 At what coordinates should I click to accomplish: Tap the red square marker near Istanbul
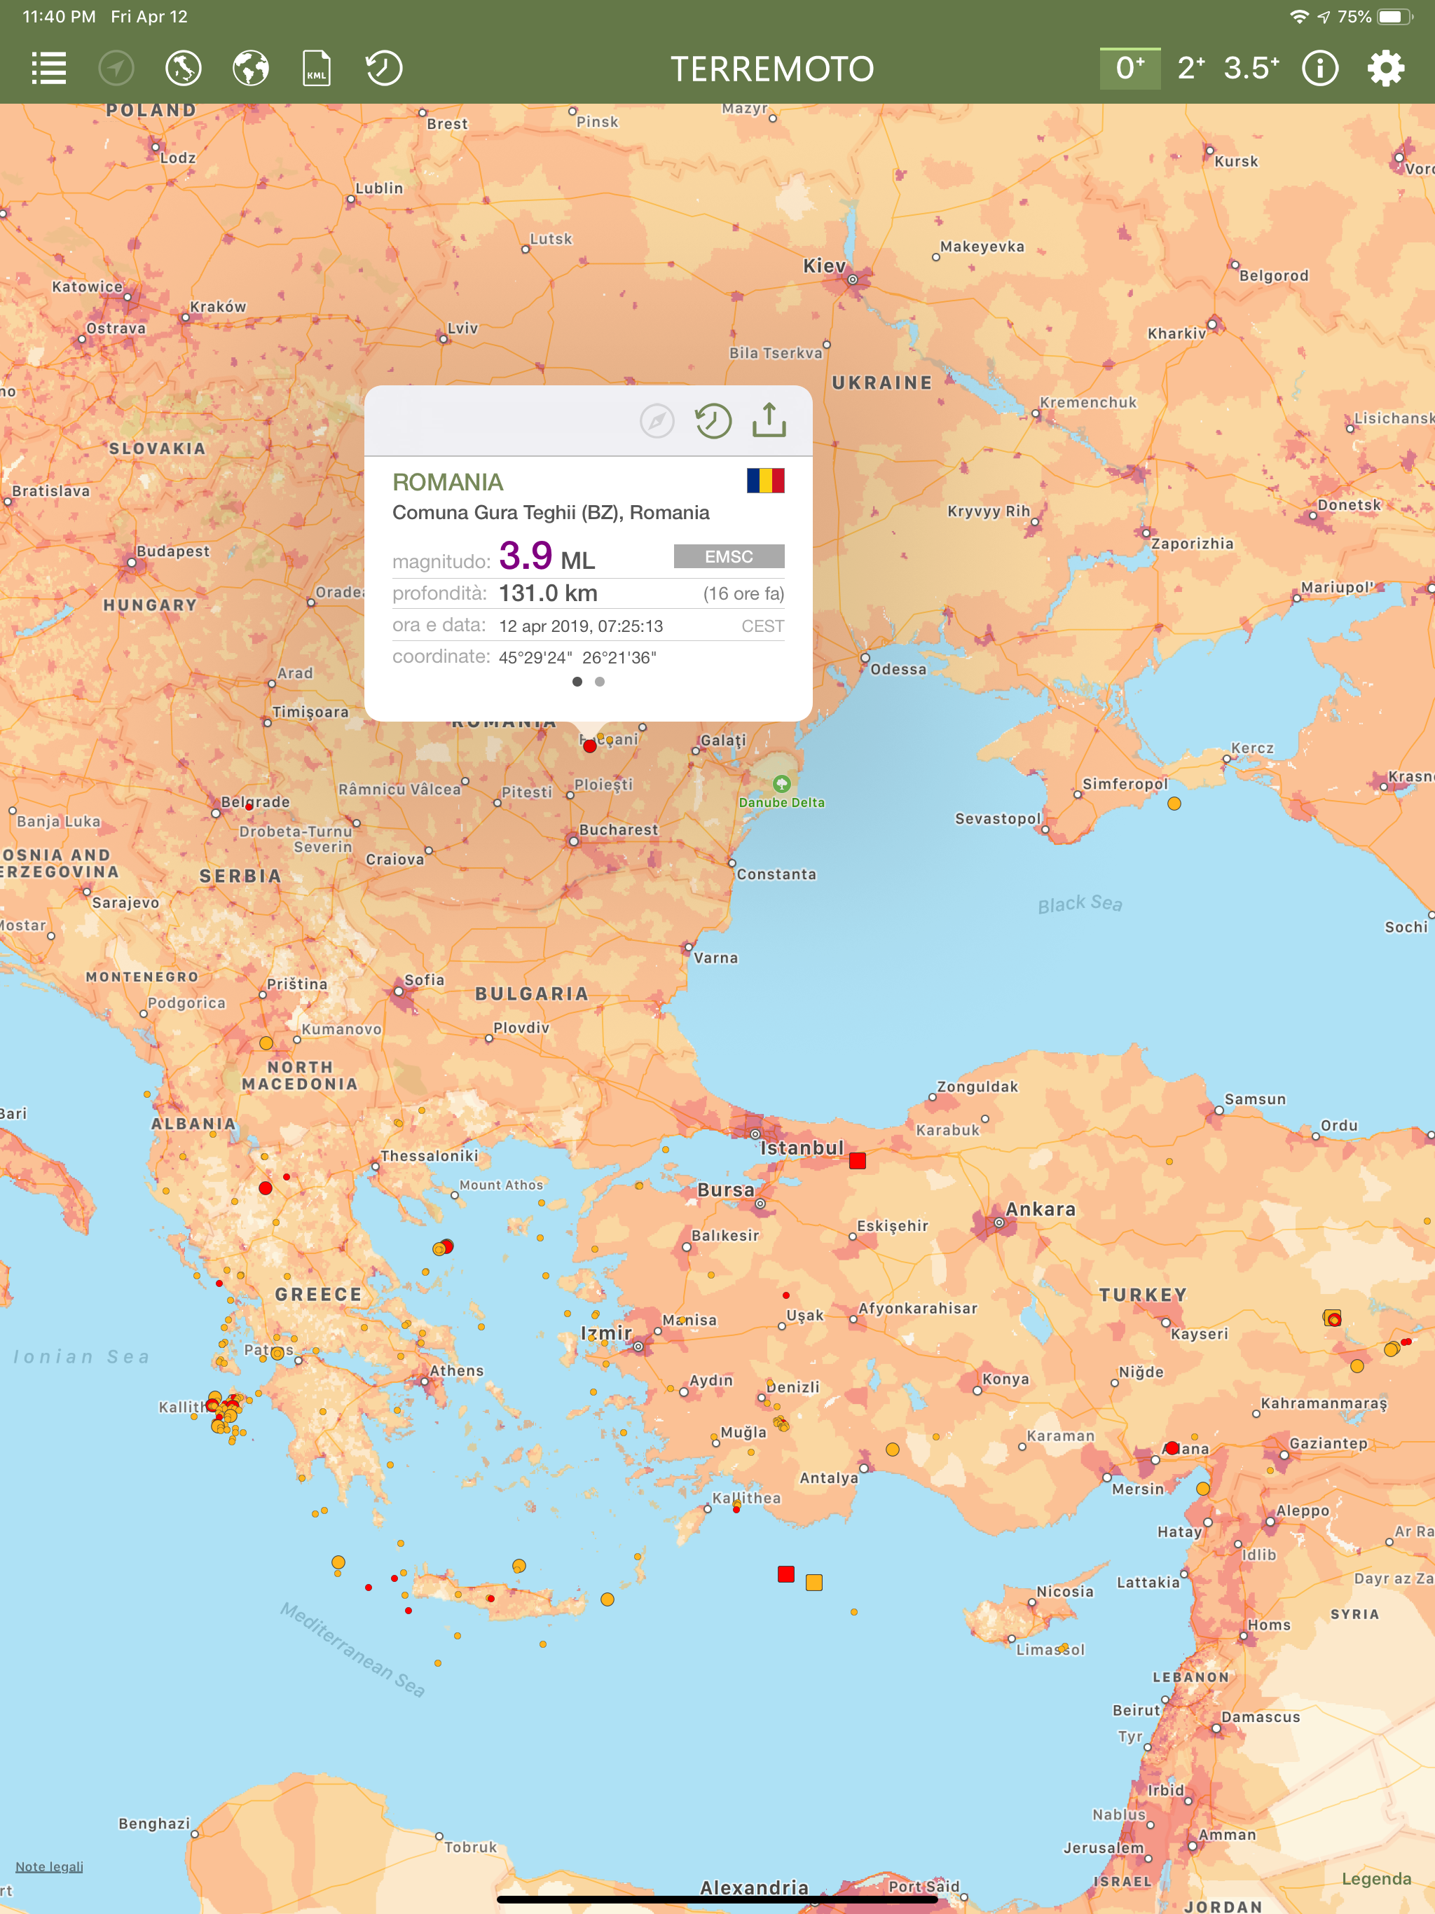click(858, 1161)
